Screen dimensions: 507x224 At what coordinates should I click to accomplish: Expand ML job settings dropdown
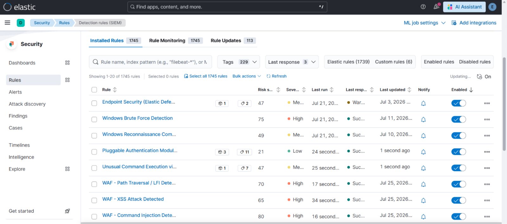coord(425,23)
